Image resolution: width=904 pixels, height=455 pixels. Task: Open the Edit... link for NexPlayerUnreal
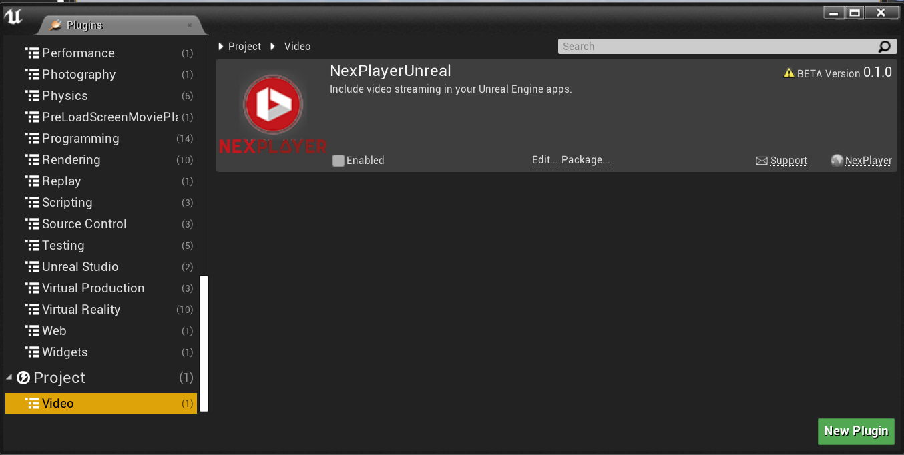click(x=545, y=161)
